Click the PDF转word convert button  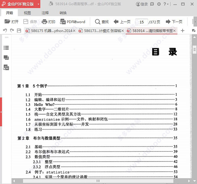pyautogui.click(x=73, y=22)
